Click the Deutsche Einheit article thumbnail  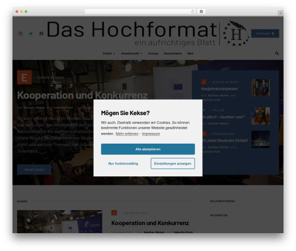click(x=260, y=139)
